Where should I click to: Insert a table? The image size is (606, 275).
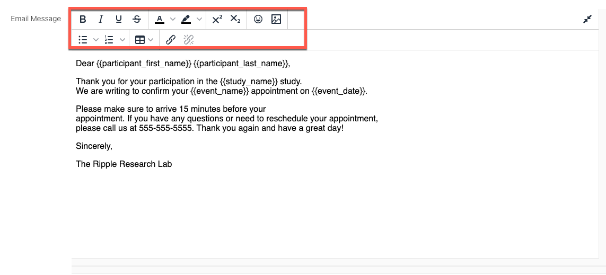[x=140, y=40]
